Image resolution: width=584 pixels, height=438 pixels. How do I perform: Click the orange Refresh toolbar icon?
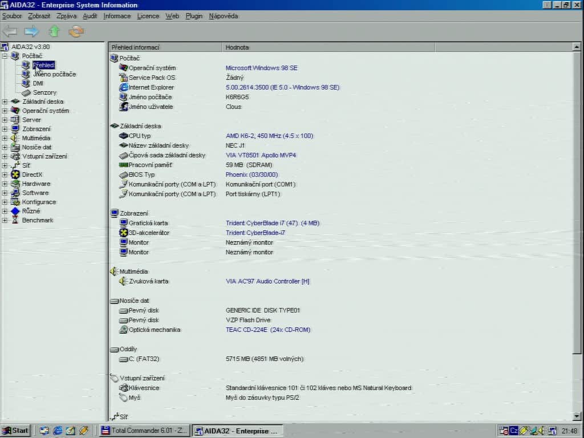76,31
